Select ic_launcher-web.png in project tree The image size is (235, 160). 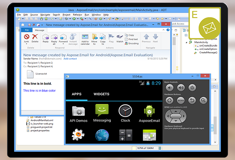click(x=40, y=124)
